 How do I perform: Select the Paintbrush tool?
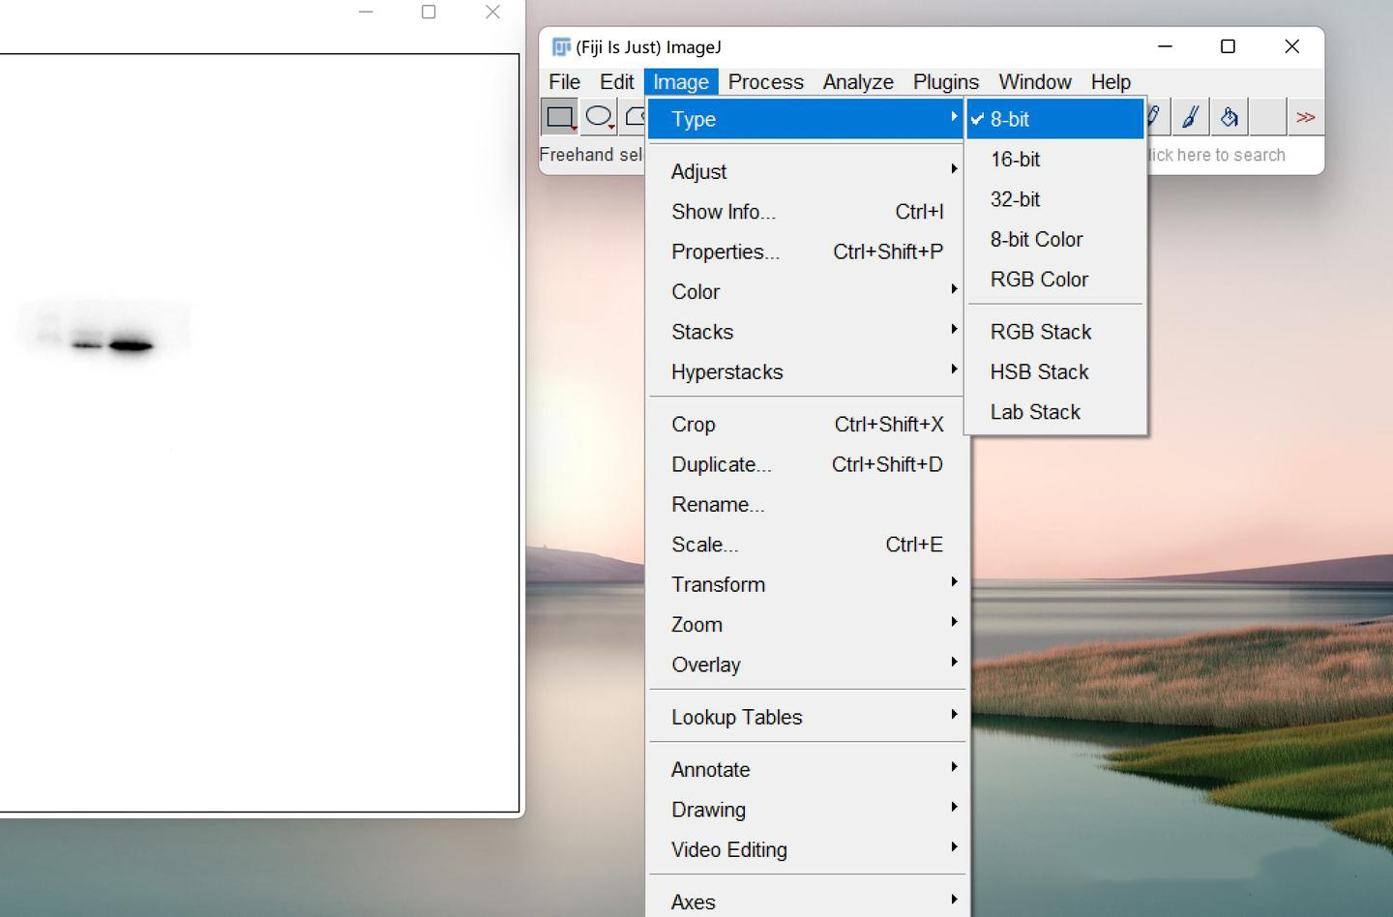coord(1191,117)
